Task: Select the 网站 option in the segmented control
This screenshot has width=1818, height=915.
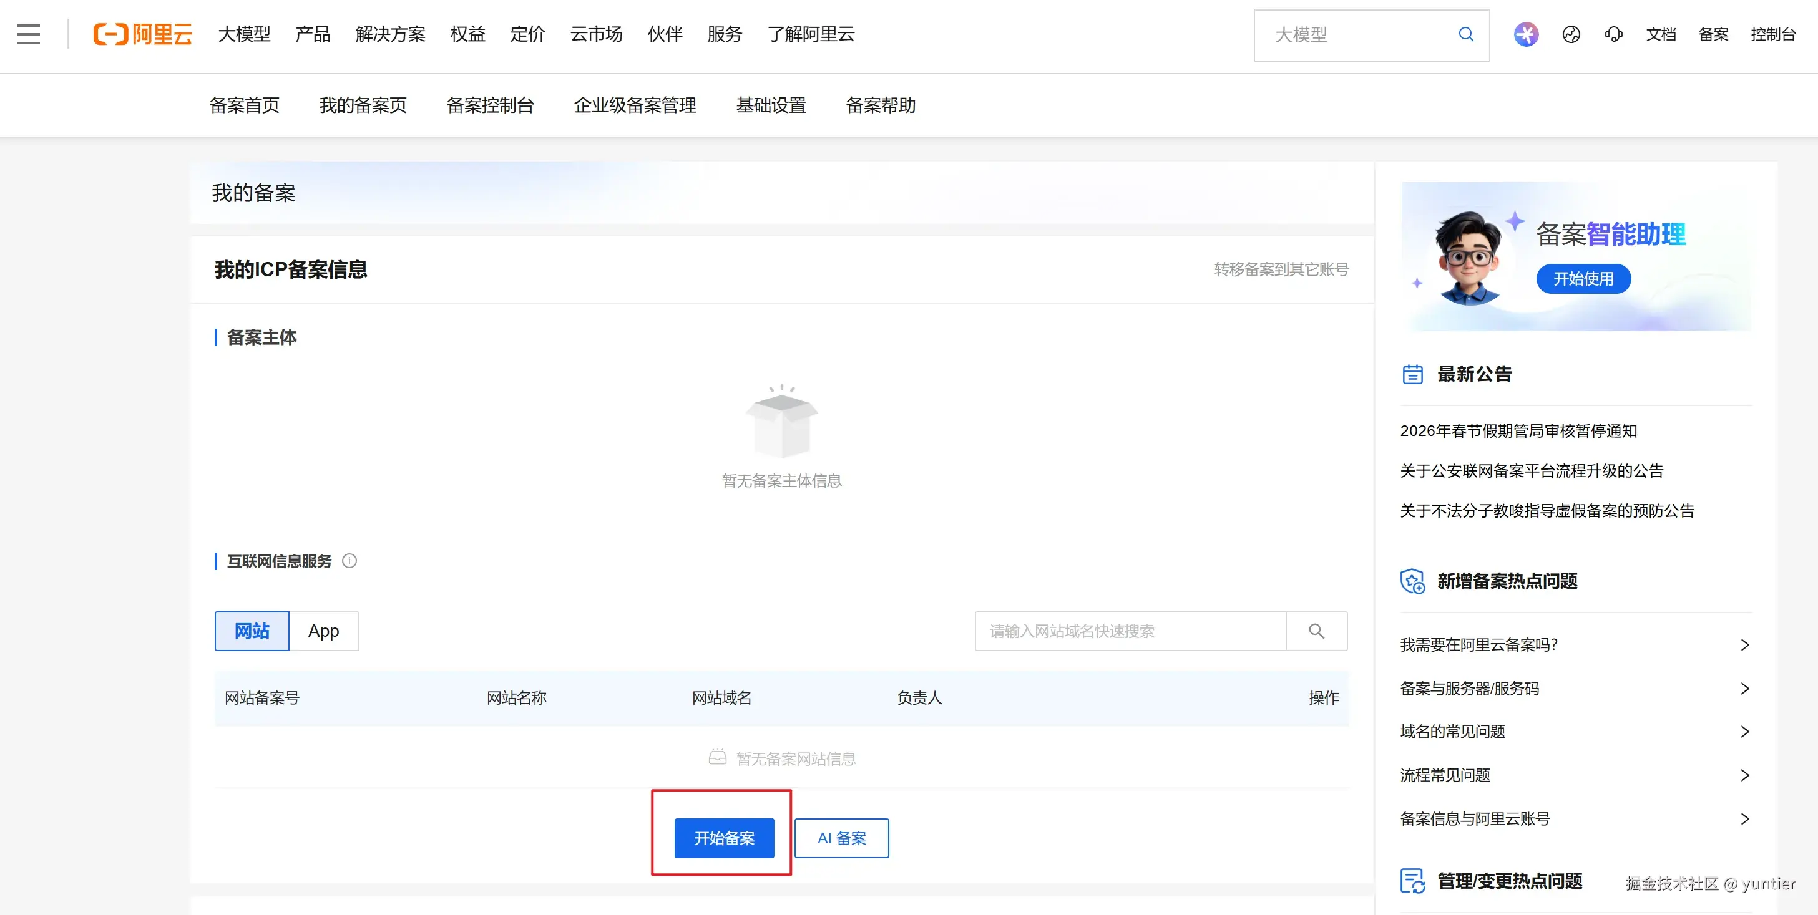Action: tap(252, 631)
